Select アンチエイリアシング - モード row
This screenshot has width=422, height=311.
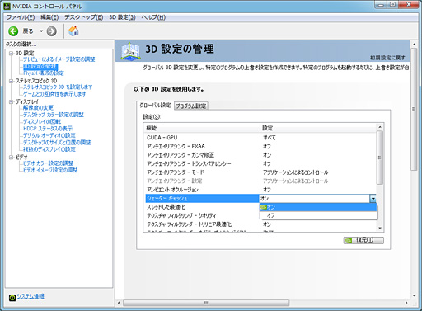point(260,172)
